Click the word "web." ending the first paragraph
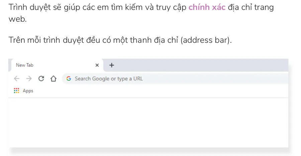The image size is (301, 156). pos(18,19)
